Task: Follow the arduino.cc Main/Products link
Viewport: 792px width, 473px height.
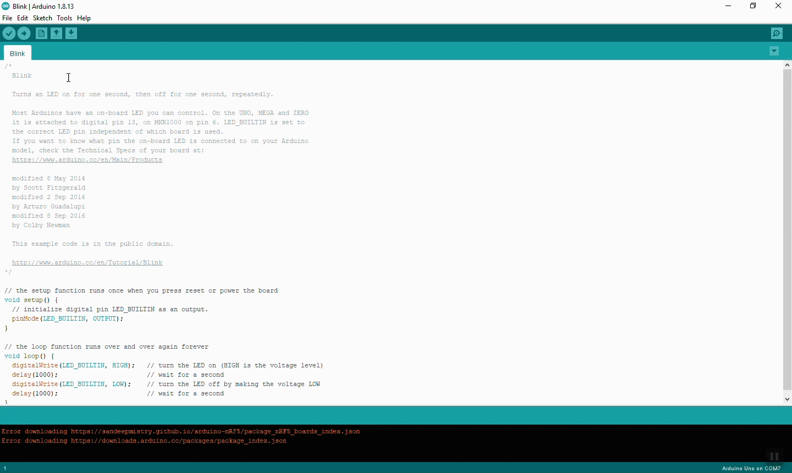Action: point(87,160)
